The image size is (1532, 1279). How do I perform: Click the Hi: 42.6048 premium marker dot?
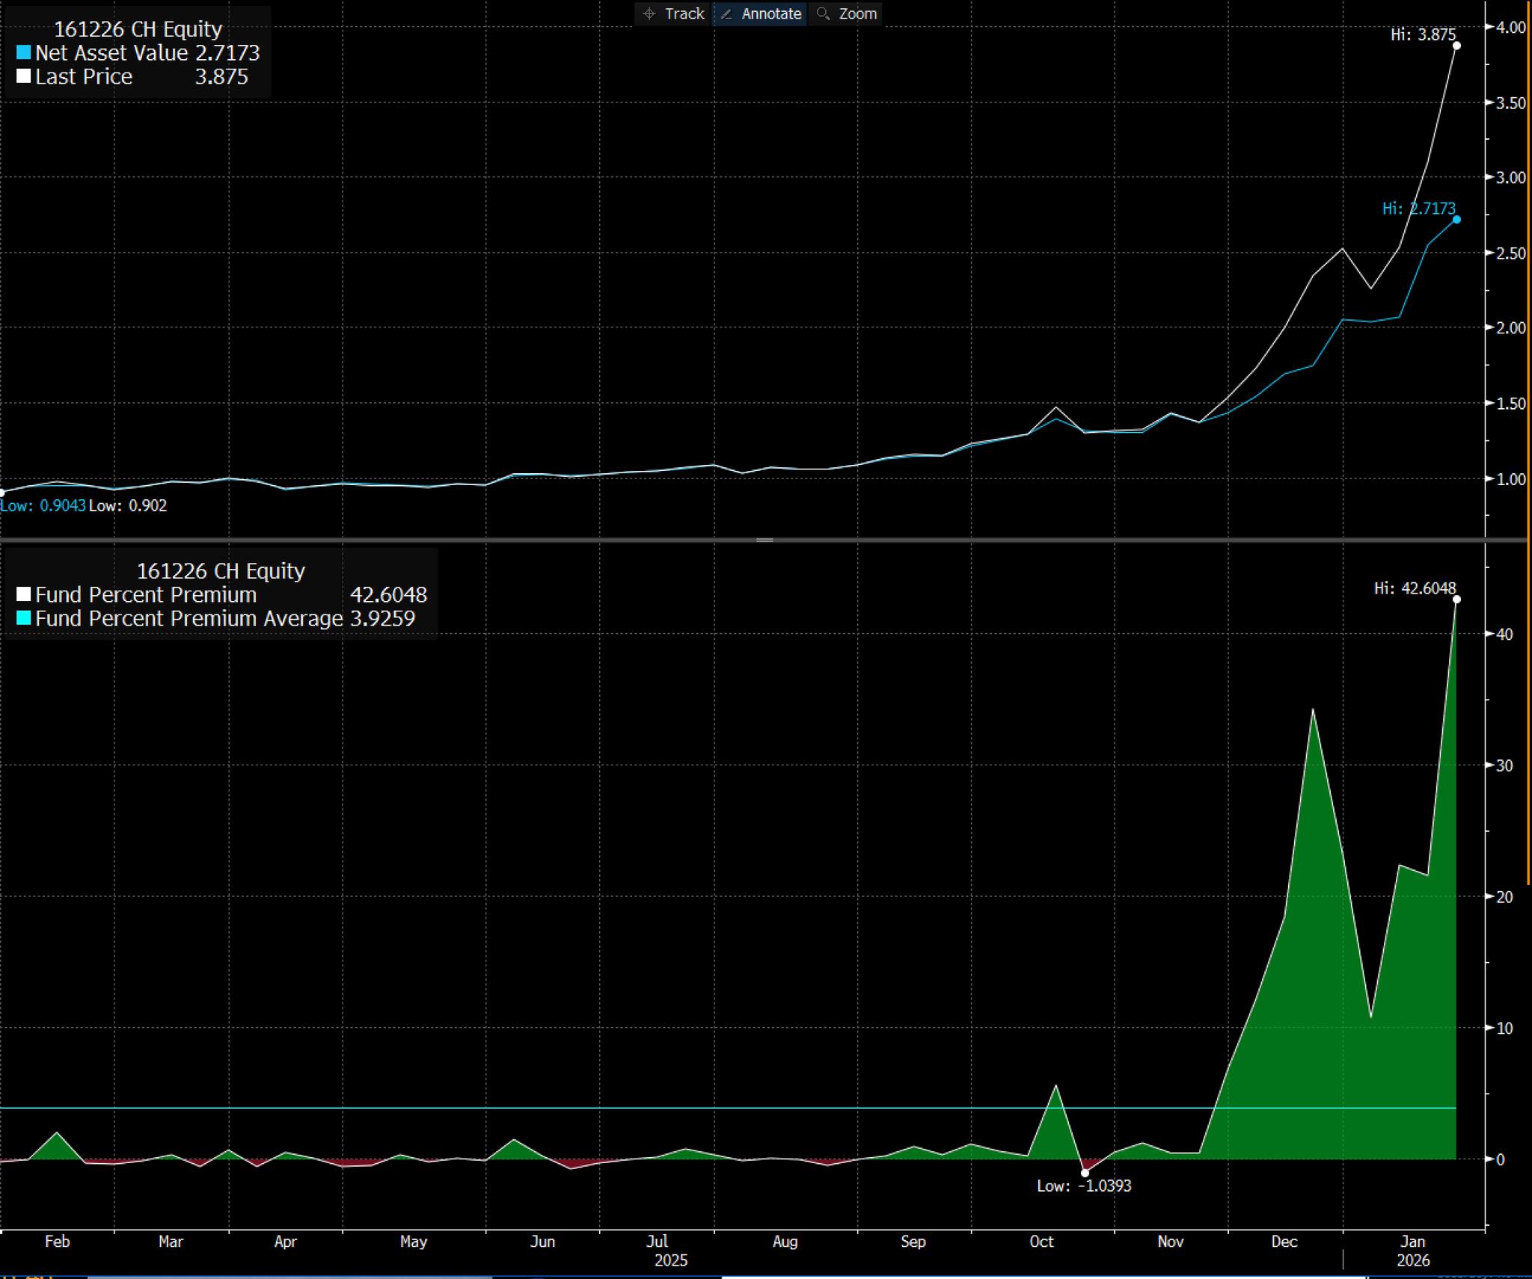pos(1456,600)
